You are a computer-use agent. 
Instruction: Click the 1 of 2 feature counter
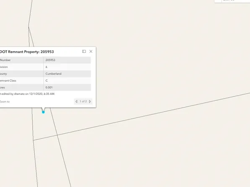coord(83,101)
